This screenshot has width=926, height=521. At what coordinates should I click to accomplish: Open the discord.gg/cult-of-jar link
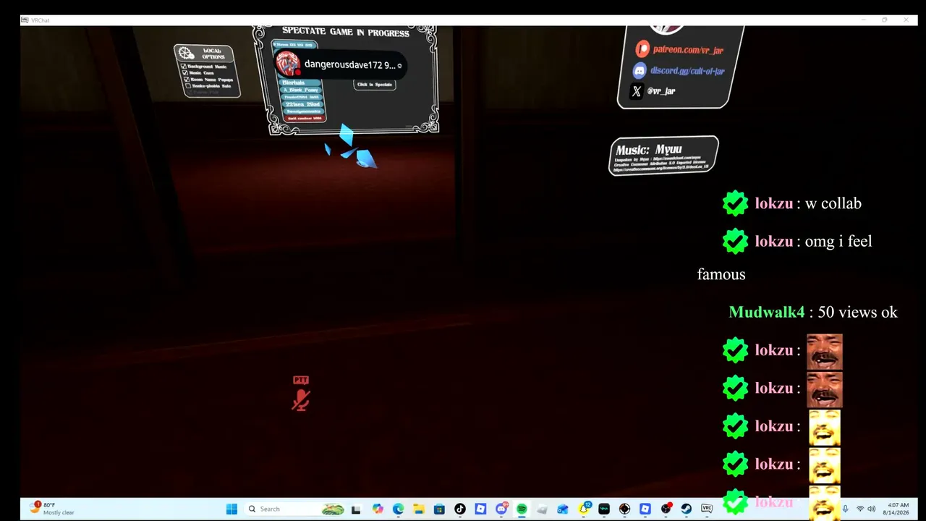pyautogui.click(x=687, y=71)
